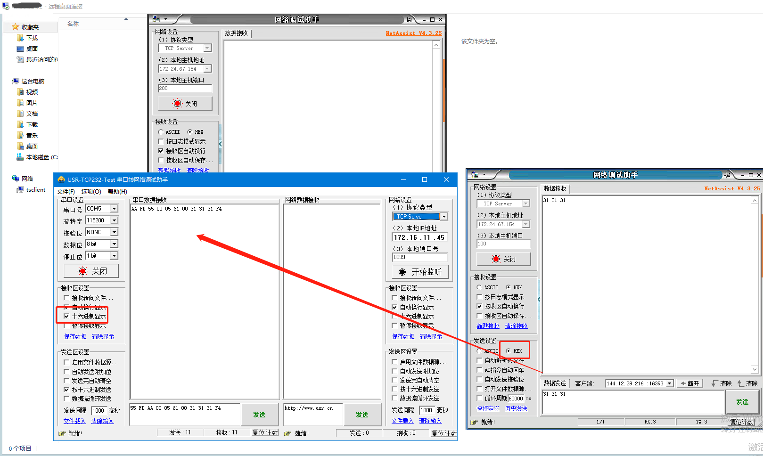Select the 图片 folder icon in Explorer sidebar
763x456 pixels.
point(20,103)
